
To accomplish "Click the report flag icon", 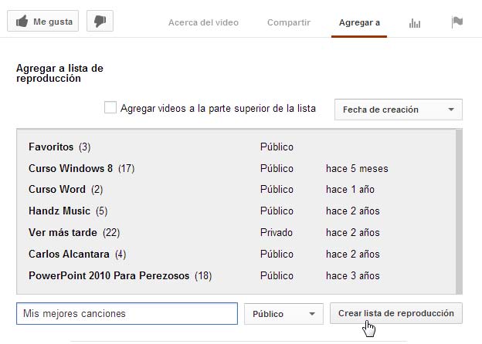I will 457,22.
